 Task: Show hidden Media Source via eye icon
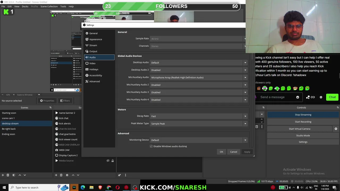click(x=108, y=160)
